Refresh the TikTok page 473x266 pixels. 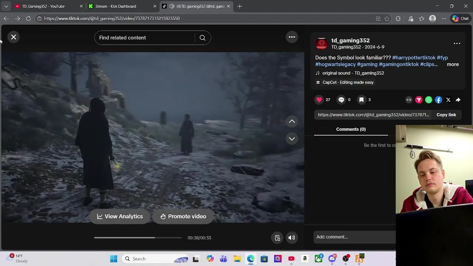point(28,18)
